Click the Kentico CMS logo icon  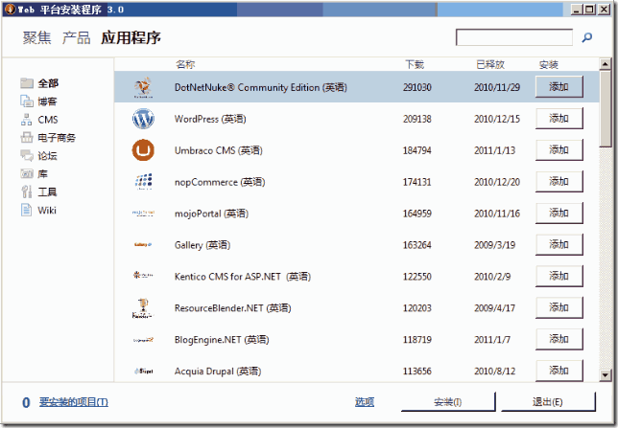(x=143, y=276)
